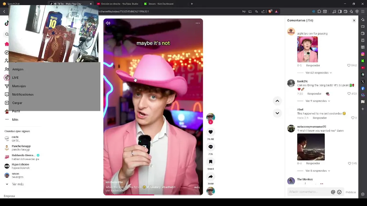
Task: Expand 'Ver 8 respuestas' replies
Action: coord(318,171)
